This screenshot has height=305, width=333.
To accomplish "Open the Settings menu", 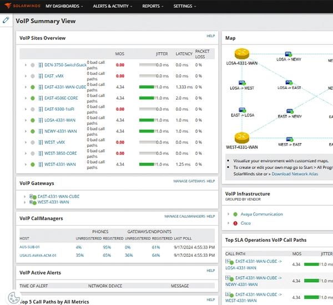I will coord(185,6).
